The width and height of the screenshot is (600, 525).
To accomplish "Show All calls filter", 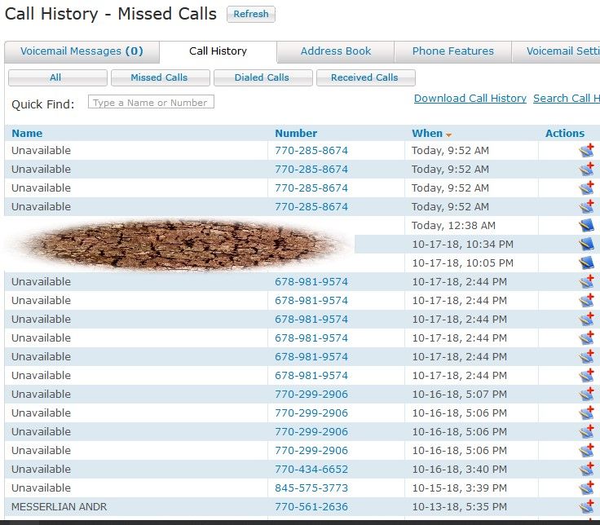I will point(55,77).
